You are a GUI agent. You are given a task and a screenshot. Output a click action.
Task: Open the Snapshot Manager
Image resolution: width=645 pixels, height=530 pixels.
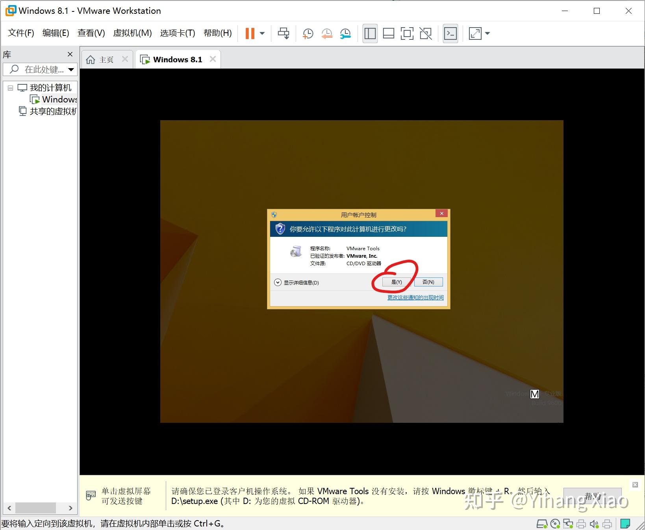click(345, 33)
